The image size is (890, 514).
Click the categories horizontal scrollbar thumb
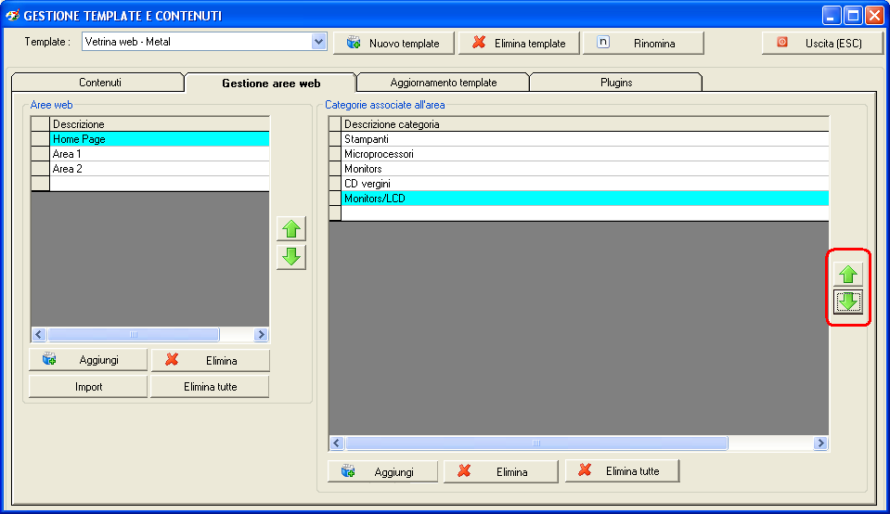(536, 443)
